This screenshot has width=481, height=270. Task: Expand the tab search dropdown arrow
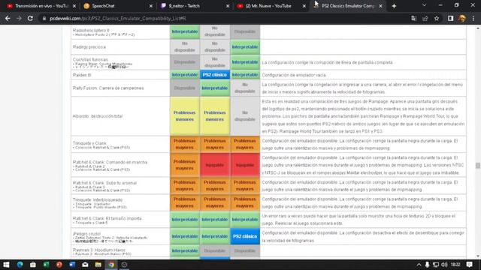click(x=424, y=5)
